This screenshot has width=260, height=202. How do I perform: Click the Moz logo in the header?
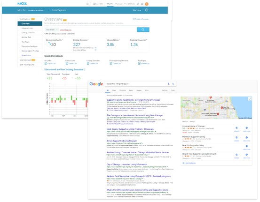22,4
